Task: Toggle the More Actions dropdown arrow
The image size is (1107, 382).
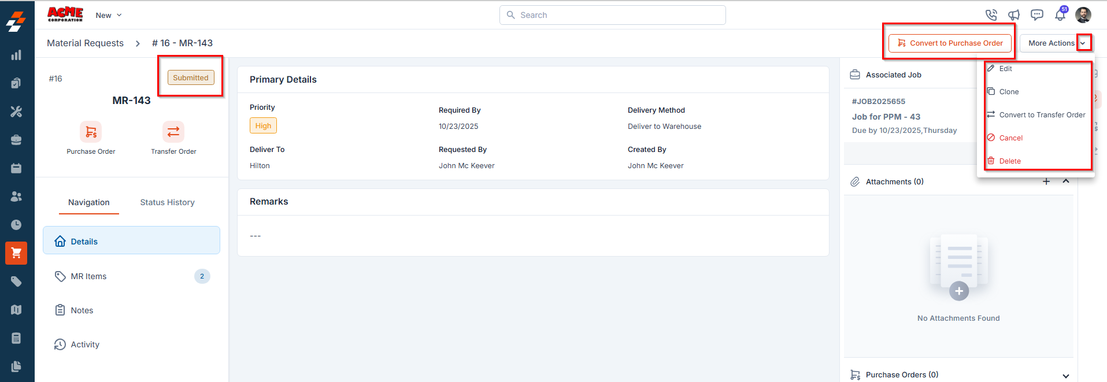Action: (1083, 43)
